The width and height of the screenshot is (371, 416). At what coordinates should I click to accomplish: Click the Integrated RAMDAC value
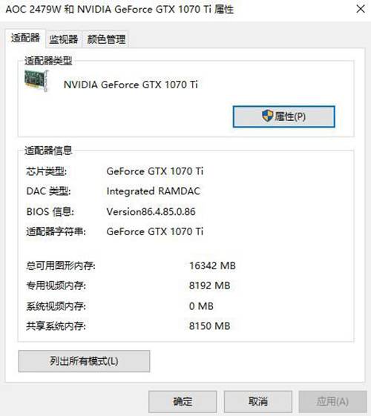154,191
